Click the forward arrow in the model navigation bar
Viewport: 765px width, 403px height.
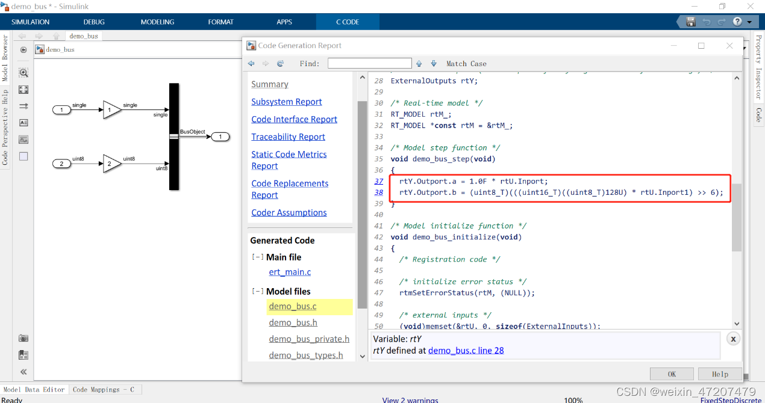coord(39,36)
